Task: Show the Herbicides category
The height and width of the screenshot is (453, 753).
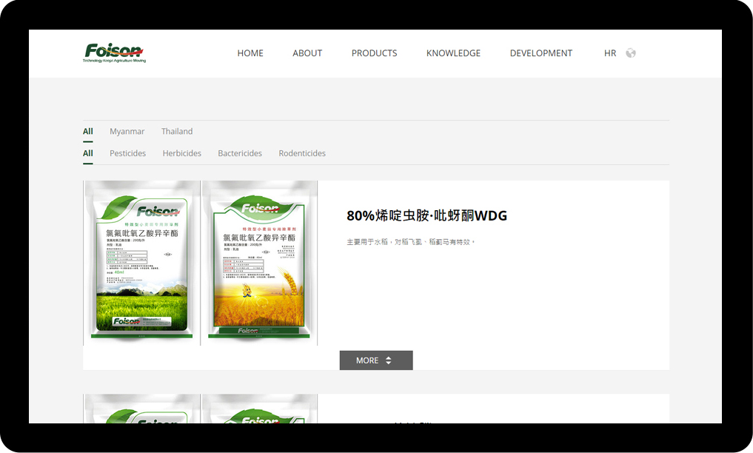Action: click(182, 154)
